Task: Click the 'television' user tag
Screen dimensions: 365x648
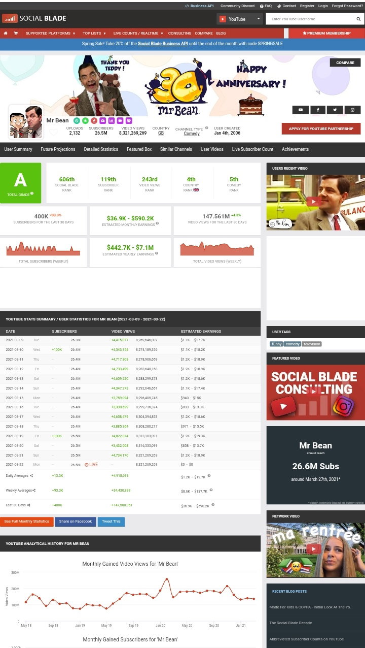Action: point(312,344)
